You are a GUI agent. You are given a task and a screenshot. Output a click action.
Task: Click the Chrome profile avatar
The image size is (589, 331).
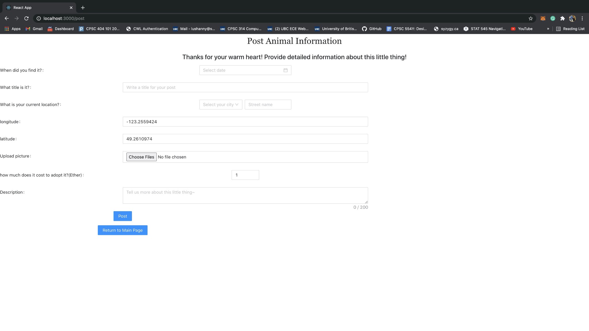[572, 18]
